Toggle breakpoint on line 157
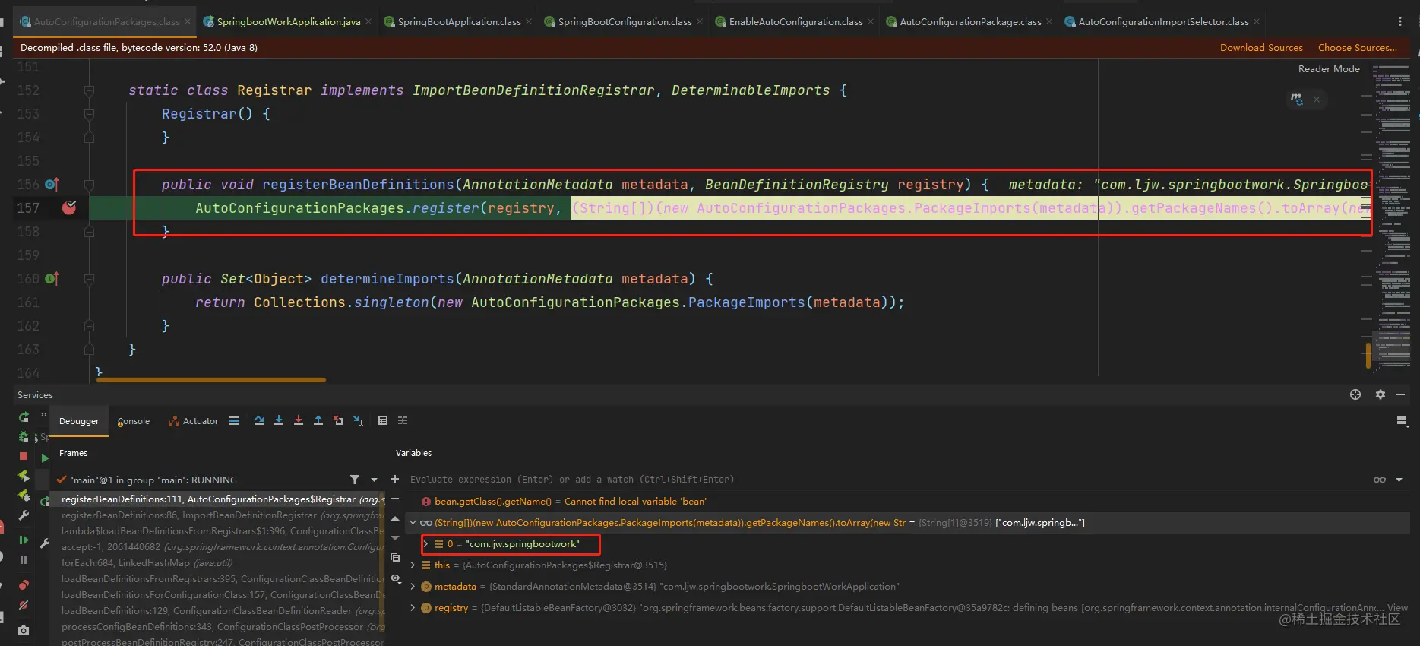The height and width of the screenshot is (646, 1420). [x=69, y=208]
